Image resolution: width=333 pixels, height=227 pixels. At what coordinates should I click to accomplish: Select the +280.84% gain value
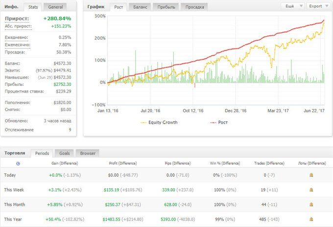point(57,19)
